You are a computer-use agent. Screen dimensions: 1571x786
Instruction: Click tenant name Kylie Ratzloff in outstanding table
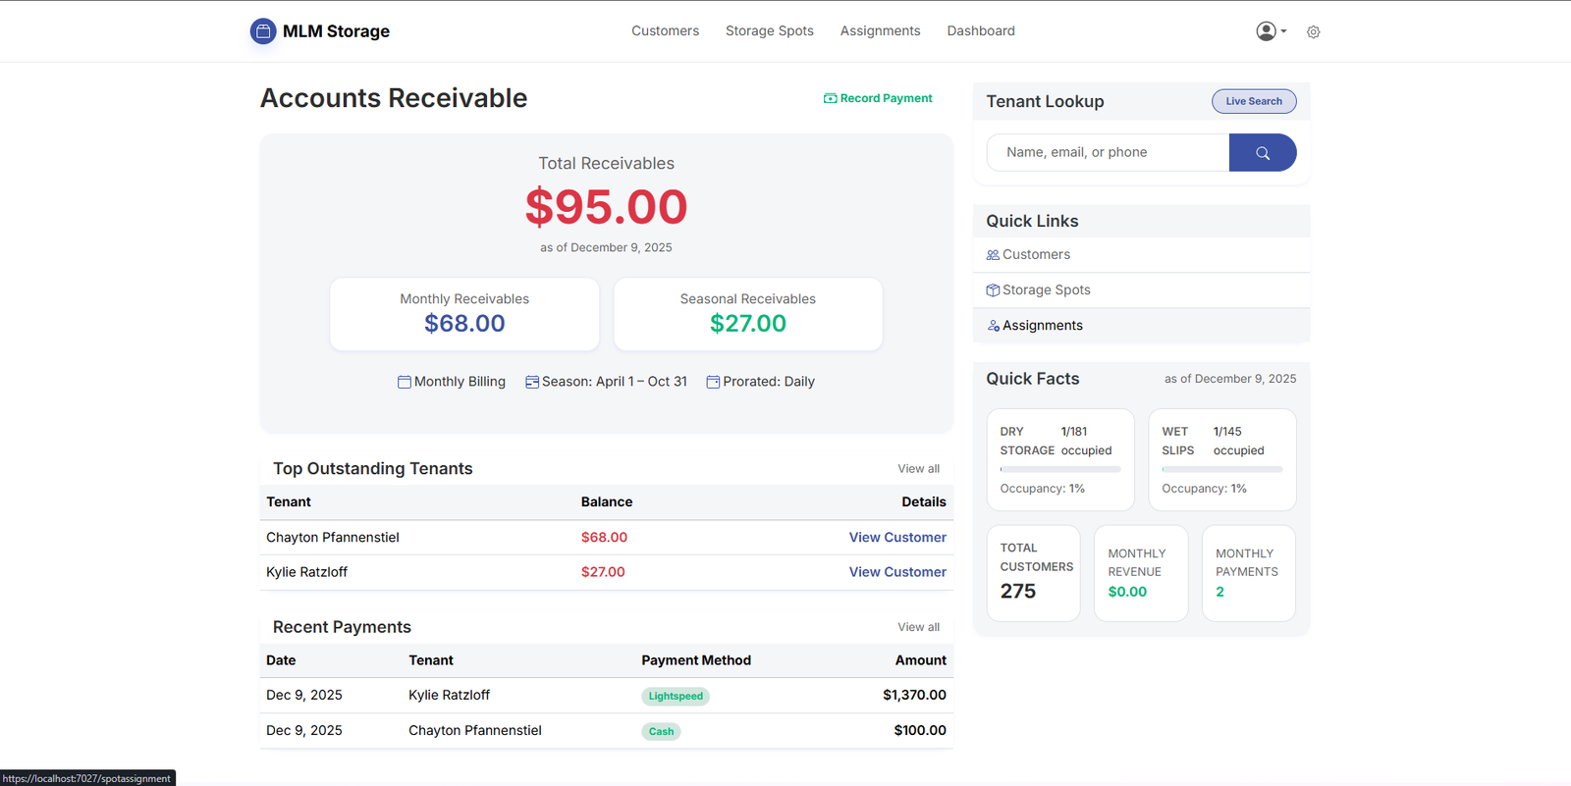tap(306, 572)
